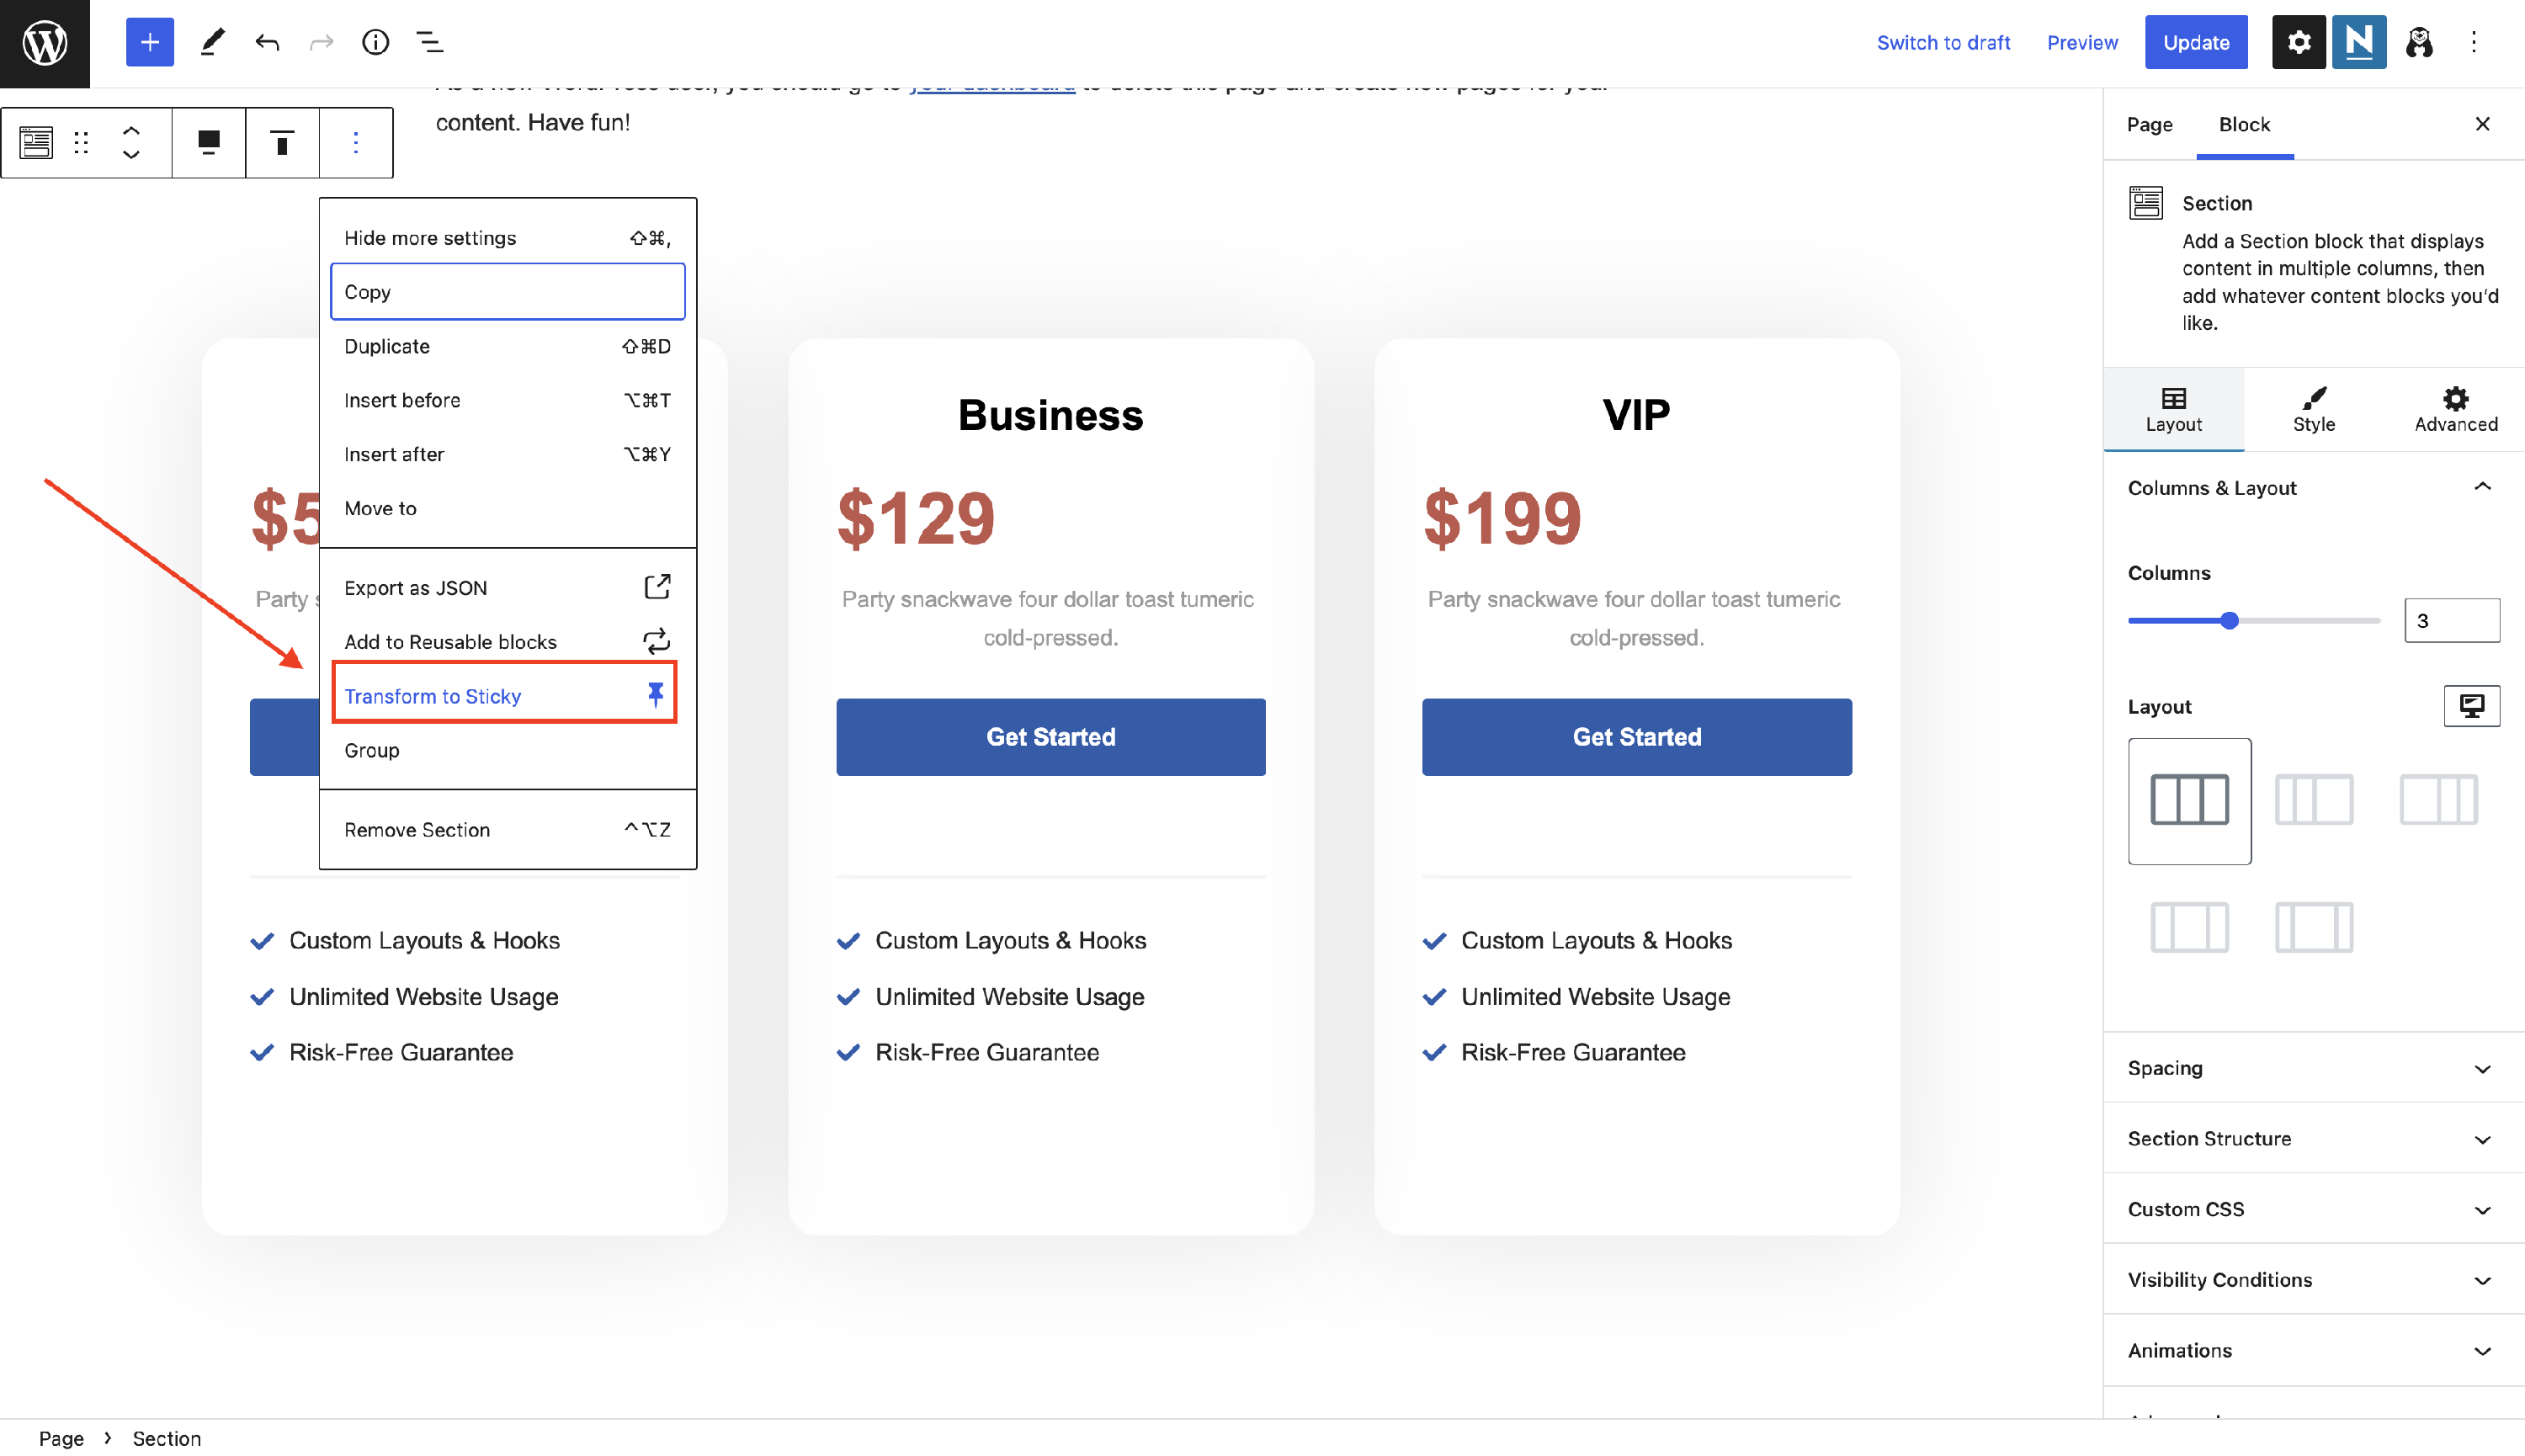Screen dimensions: 2525x1456
Task: Expand the Spacing section
Action: (2310, 1068)
